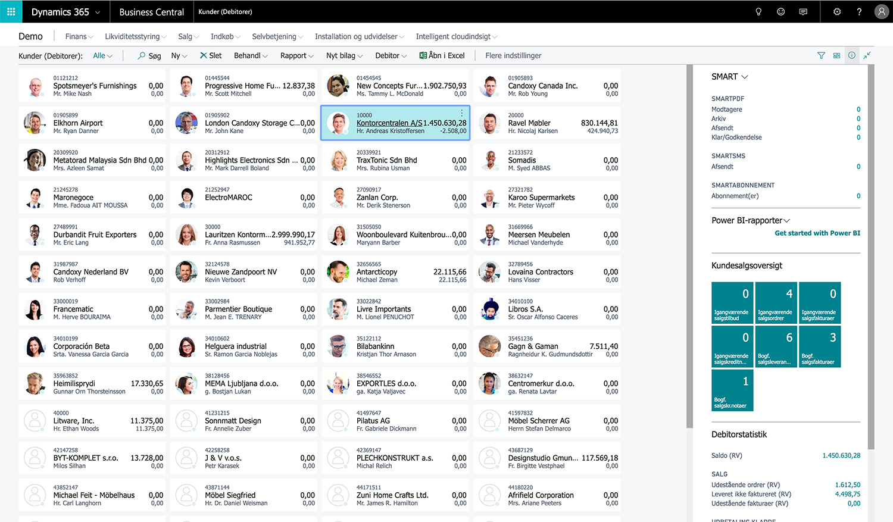Image resolution: width=893 pixels, height=522 pixels.
Task: Go to Business Central home
Action: click(x=152, y=12)
